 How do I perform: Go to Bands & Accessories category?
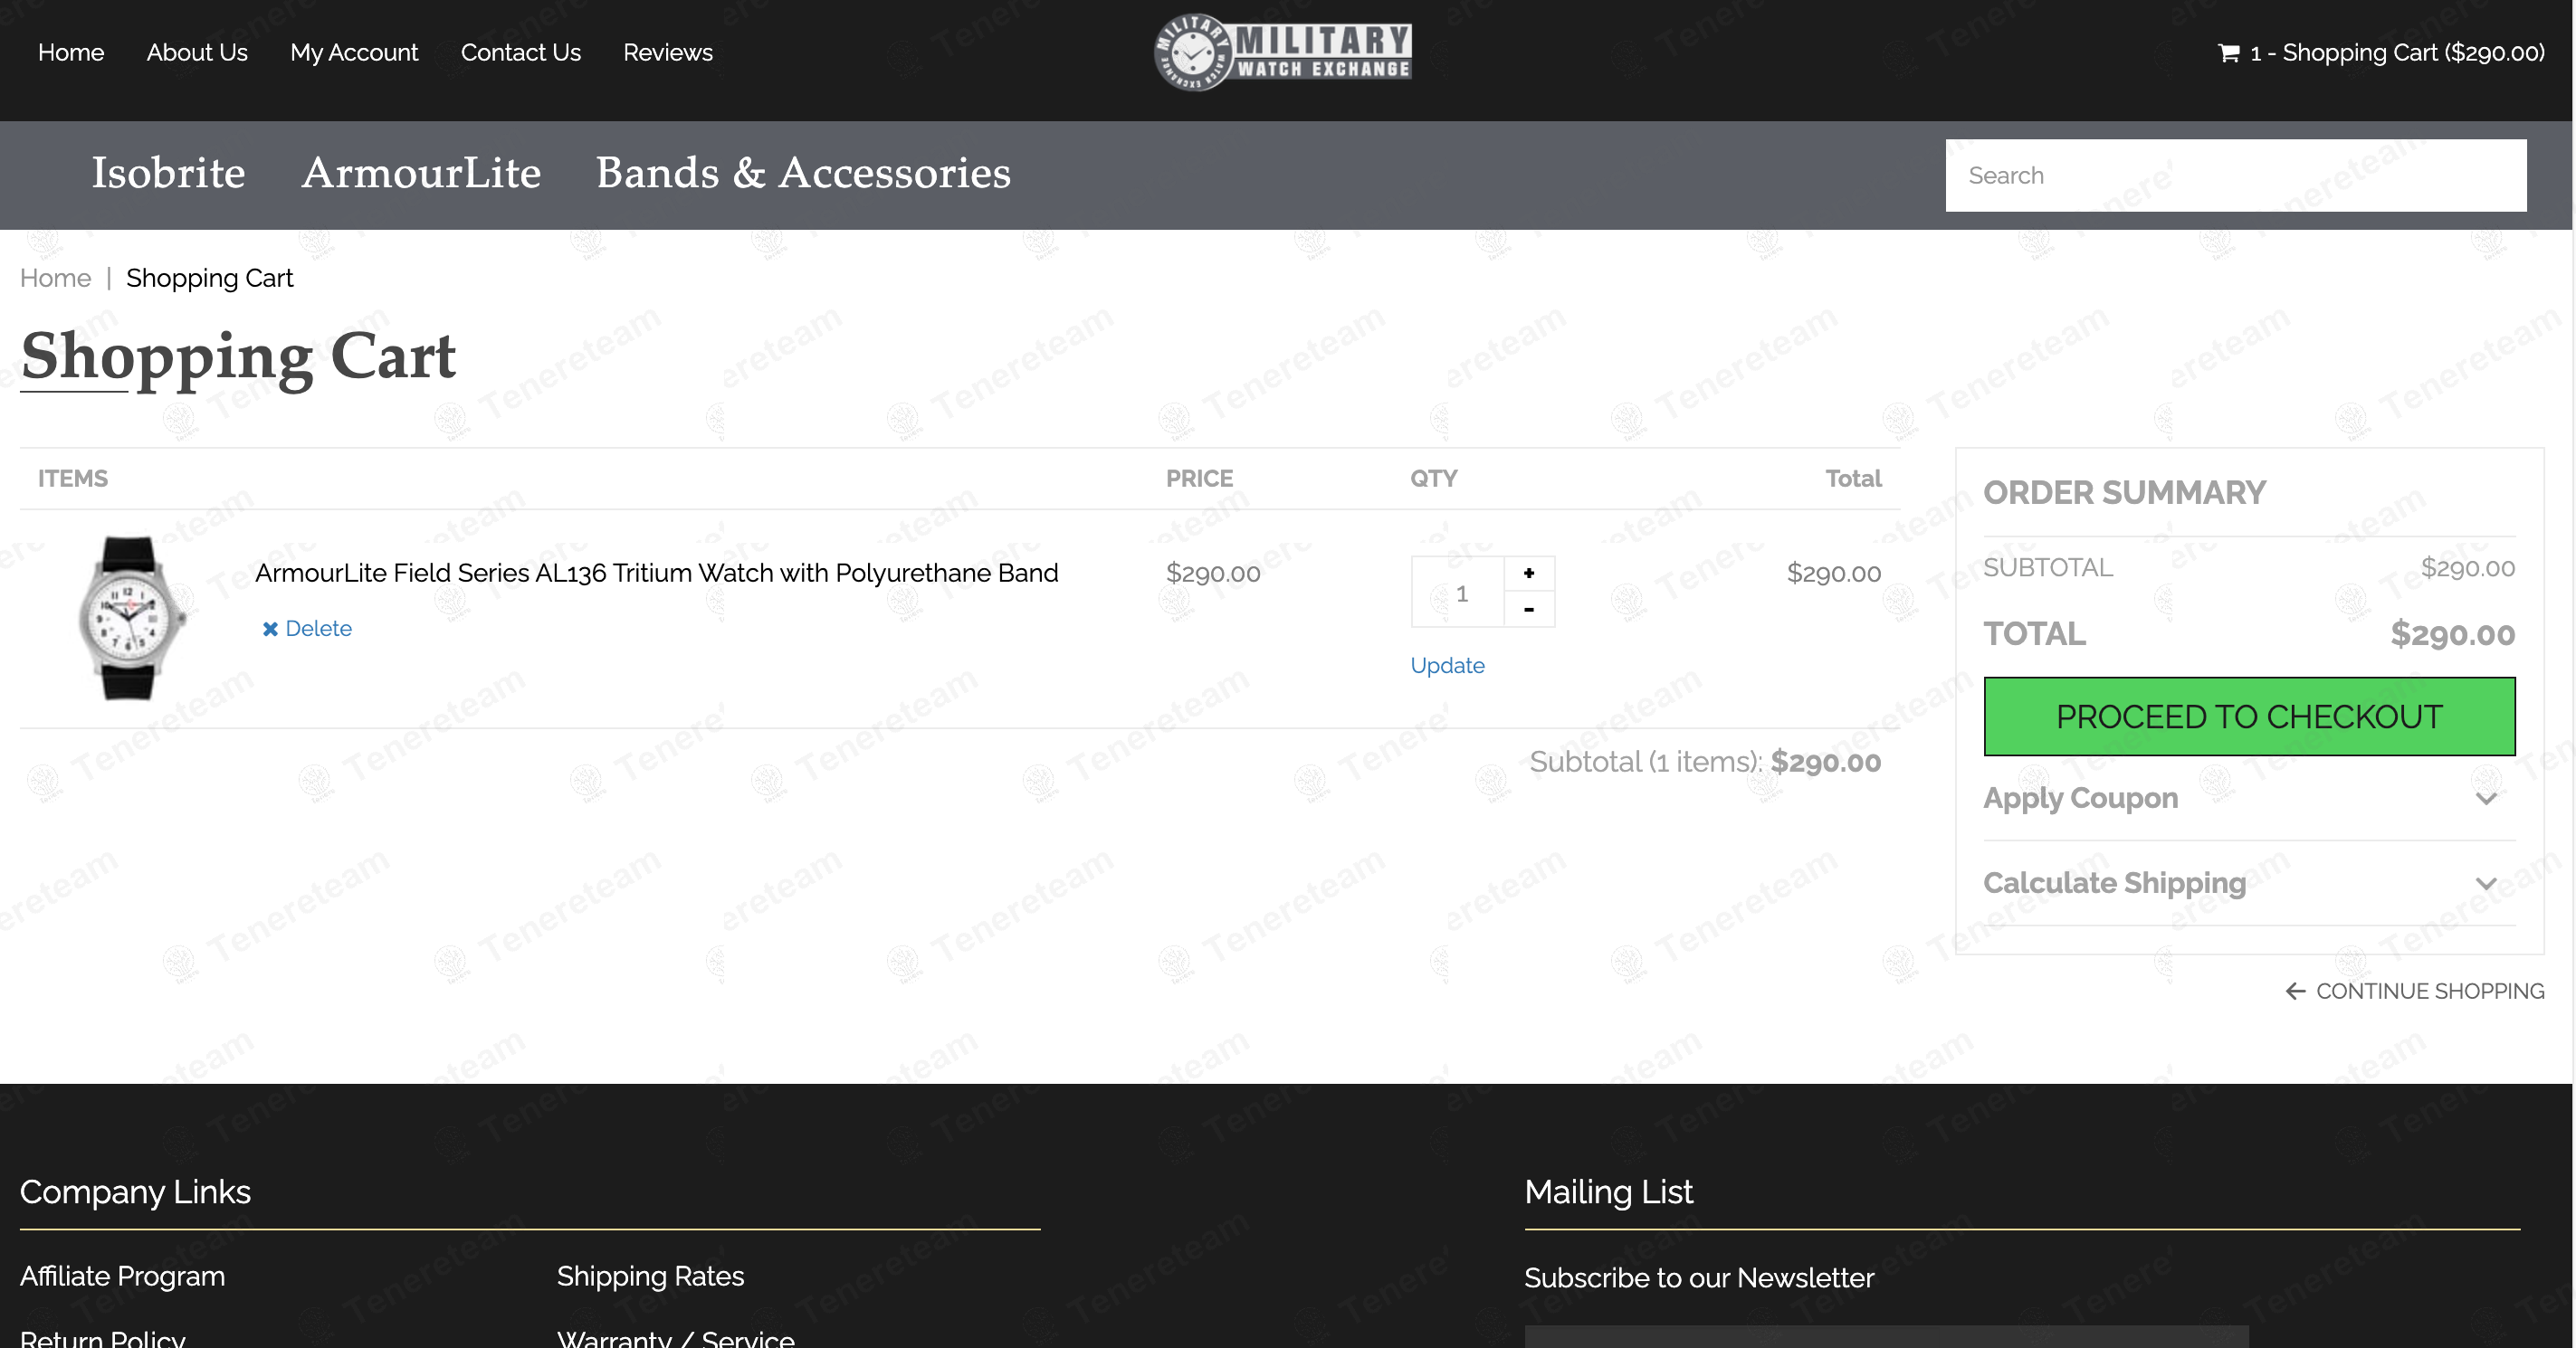pos(803,173)
